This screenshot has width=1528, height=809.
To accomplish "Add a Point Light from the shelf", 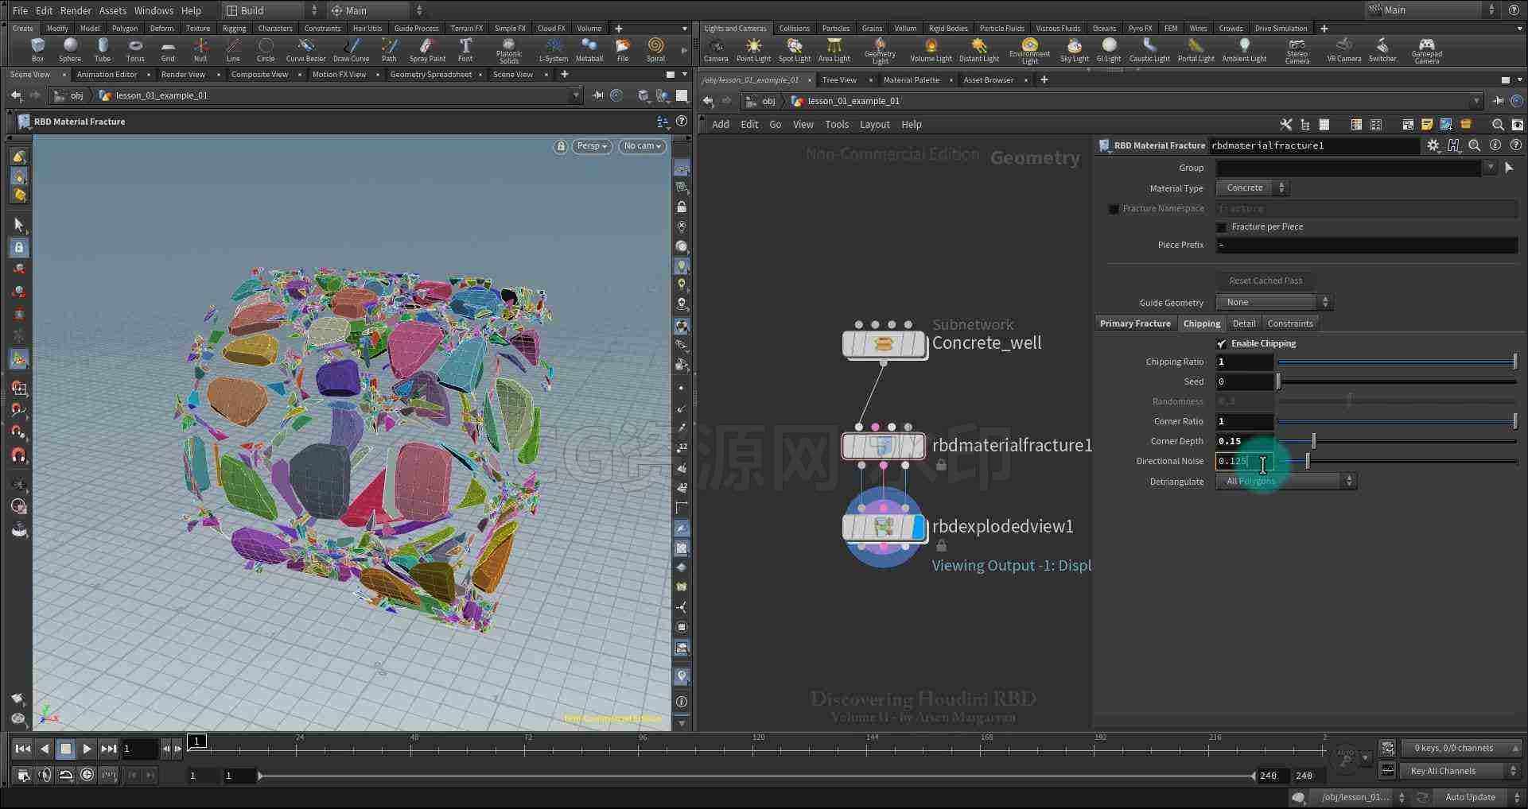I will click(x=753, y=49).
